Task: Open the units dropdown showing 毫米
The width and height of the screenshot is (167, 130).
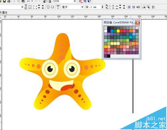Action: click(x=82, y=7)
